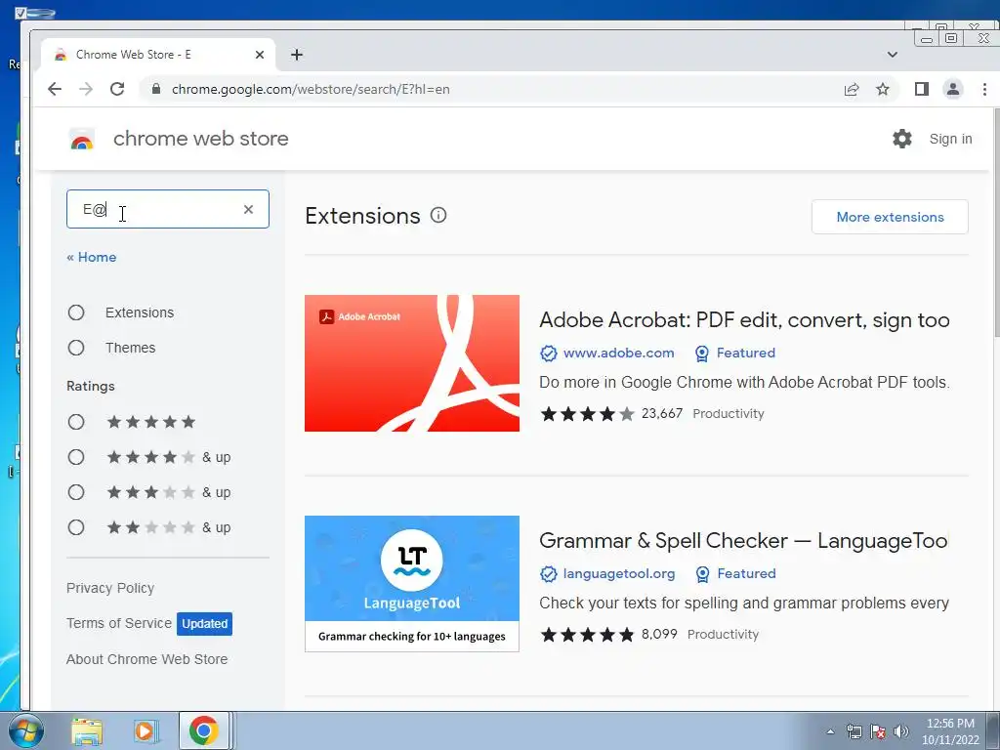This screenshot has width=1000, height=750.
Task: Click the forward navigation arrow
Action: (x=86, y=89)
